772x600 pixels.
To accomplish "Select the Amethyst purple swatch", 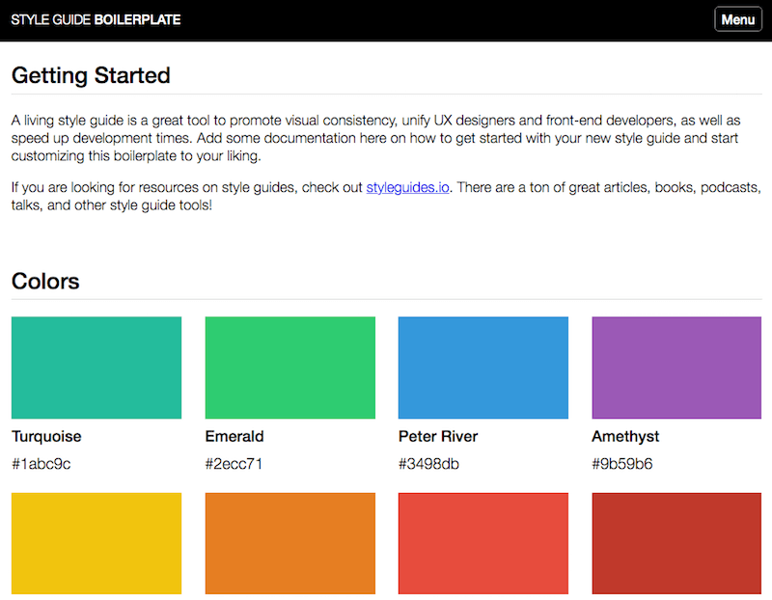I will tap(676, 368).
